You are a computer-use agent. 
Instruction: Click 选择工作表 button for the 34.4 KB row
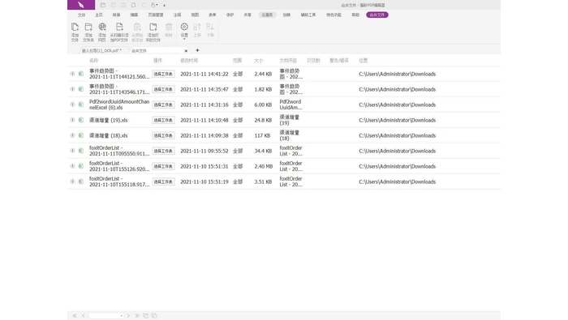163,151
